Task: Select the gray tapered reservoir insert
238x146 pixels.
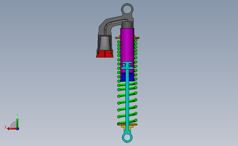Action: (105, 43)
